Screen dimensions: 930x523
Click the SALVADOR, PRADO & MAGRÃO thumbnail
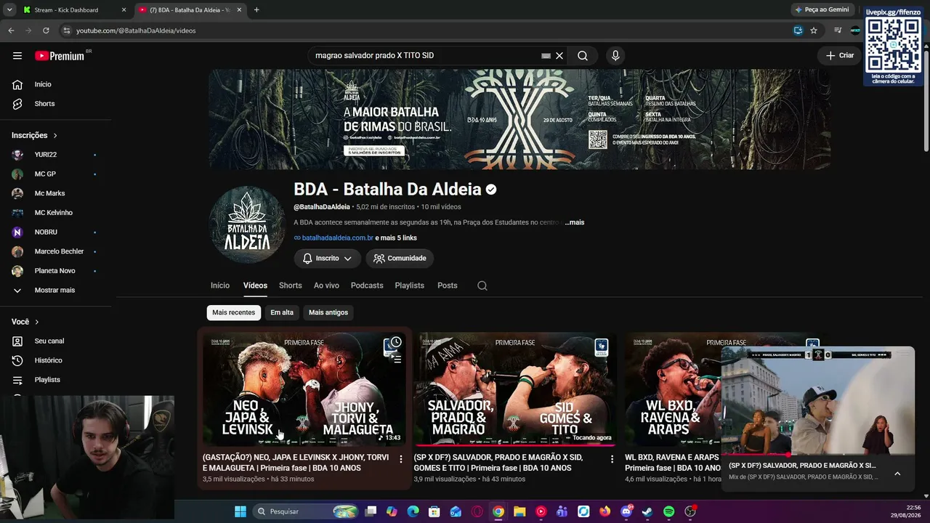tap(515, 389)
